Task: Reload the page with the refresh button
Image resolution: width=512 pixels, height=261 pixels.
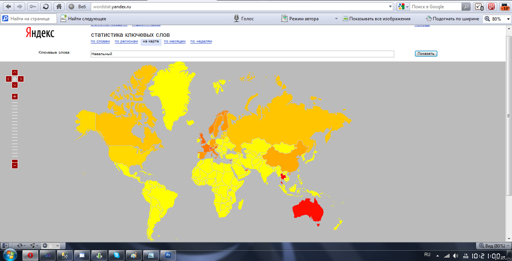Action: [45, 6]
